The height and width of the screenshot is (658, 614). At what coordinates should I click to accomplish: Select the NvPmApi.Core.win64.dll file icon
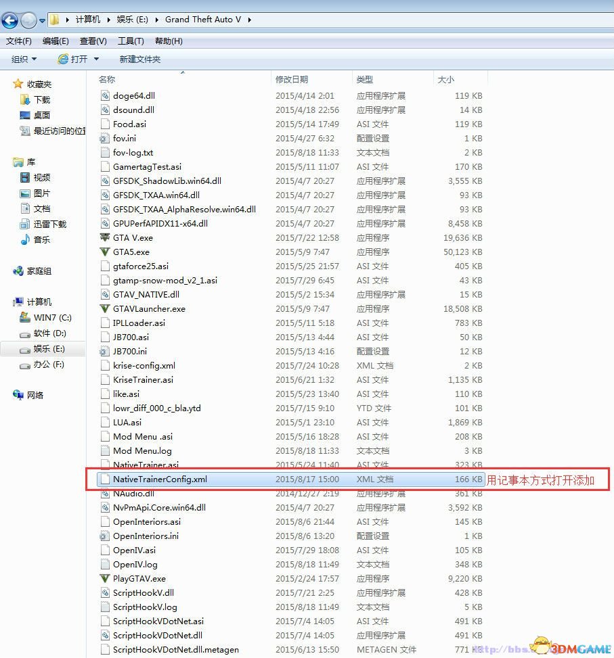click(x=105, y=507)
